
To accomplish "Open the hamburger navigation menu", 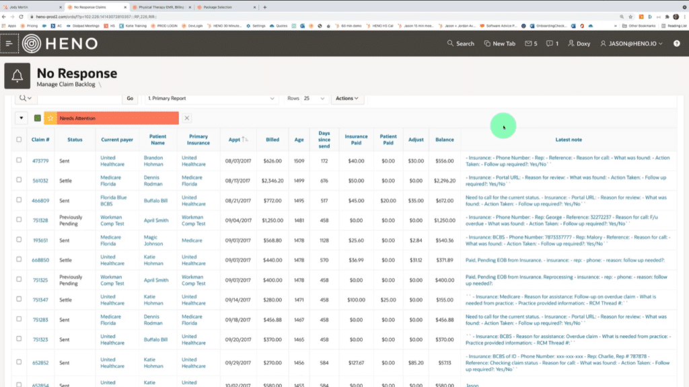I will tap(9, 44).
